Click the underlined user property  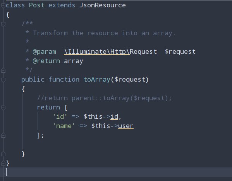click(x=126, y=126)
